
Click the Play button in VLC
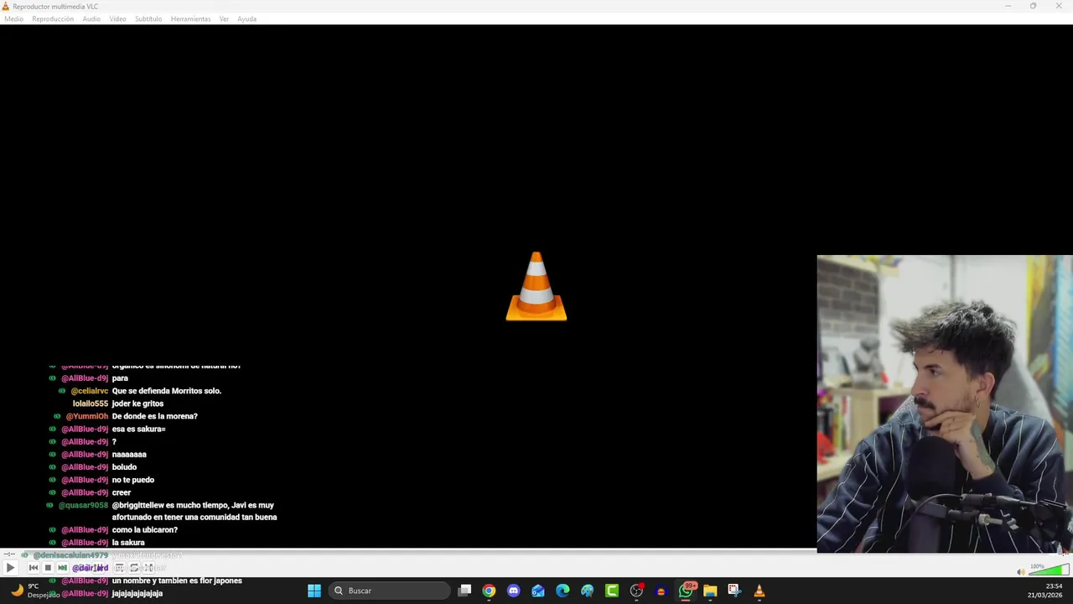(x=10, y=568)
